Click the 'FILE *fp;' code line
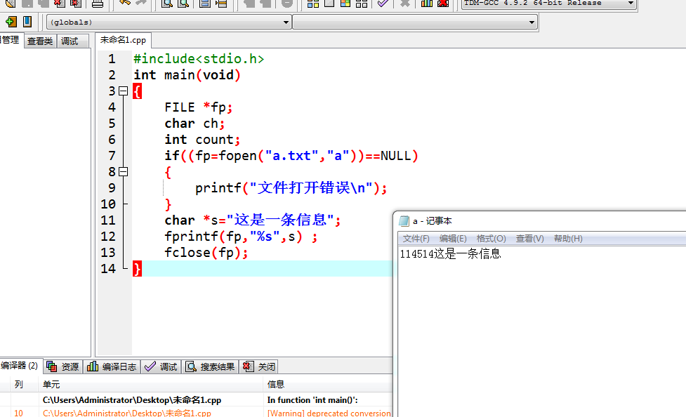 click(x=198, y=107)
